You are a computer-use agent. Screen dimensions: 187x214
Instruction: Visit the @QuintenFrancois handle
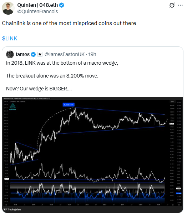click(37, 11)
